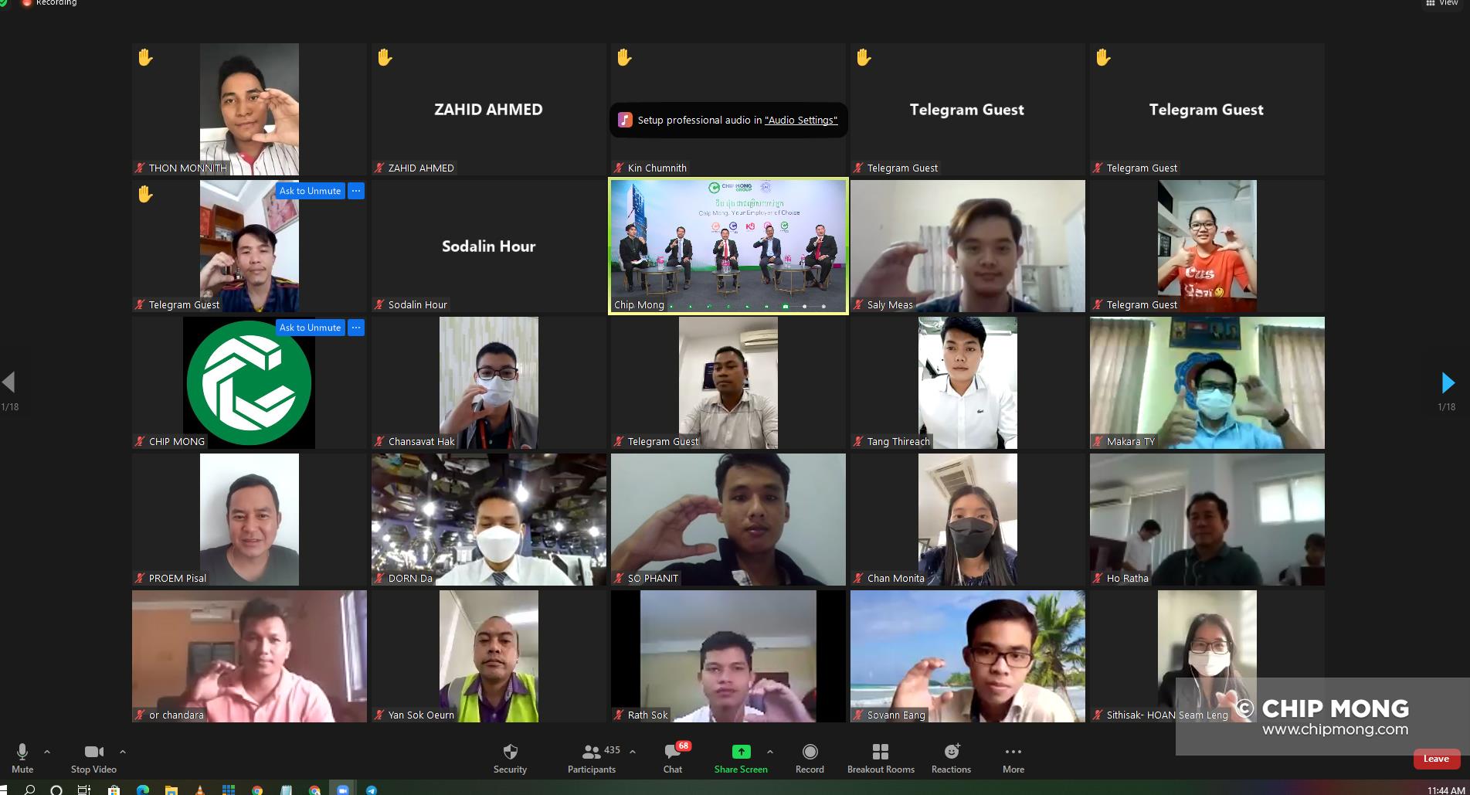Click the Zoom icon in the taskbar
Viewport: 1470px width, 795px height.
[x=343, y=790]
